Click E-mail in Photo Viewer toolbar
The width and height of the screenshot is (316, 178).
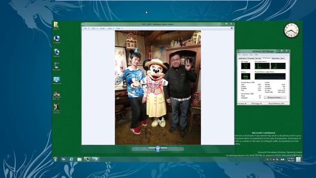[x=102, y=28]
